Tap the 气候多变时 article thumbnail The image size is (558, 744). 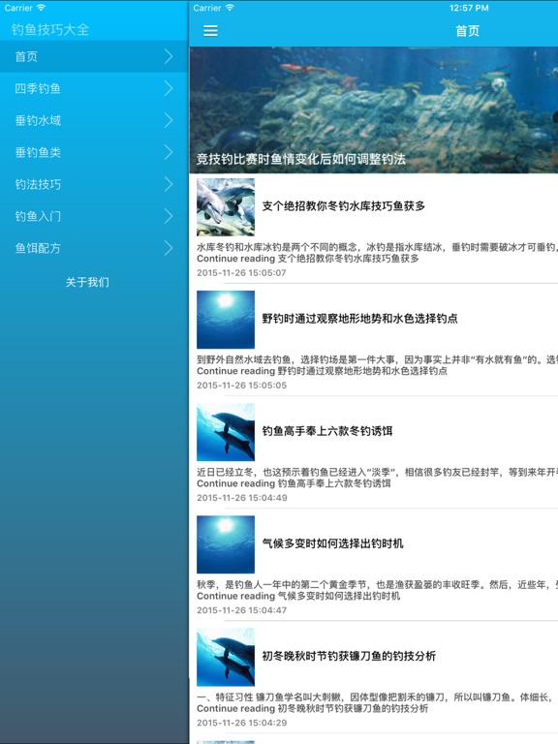(x=226, y=544)
